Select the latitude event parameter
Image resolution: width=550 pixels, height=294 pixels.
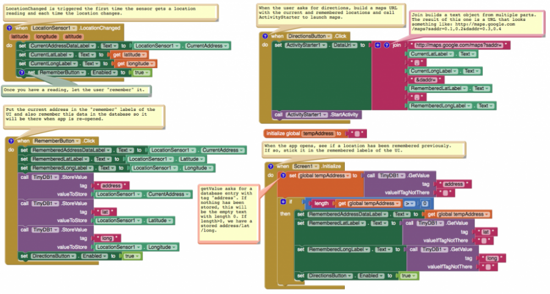[x=20, y=36]
